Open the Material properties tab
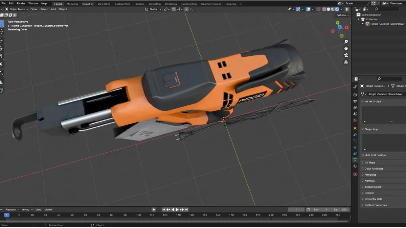The width and height of the screenshot is (406, 228). click(355, 166)
